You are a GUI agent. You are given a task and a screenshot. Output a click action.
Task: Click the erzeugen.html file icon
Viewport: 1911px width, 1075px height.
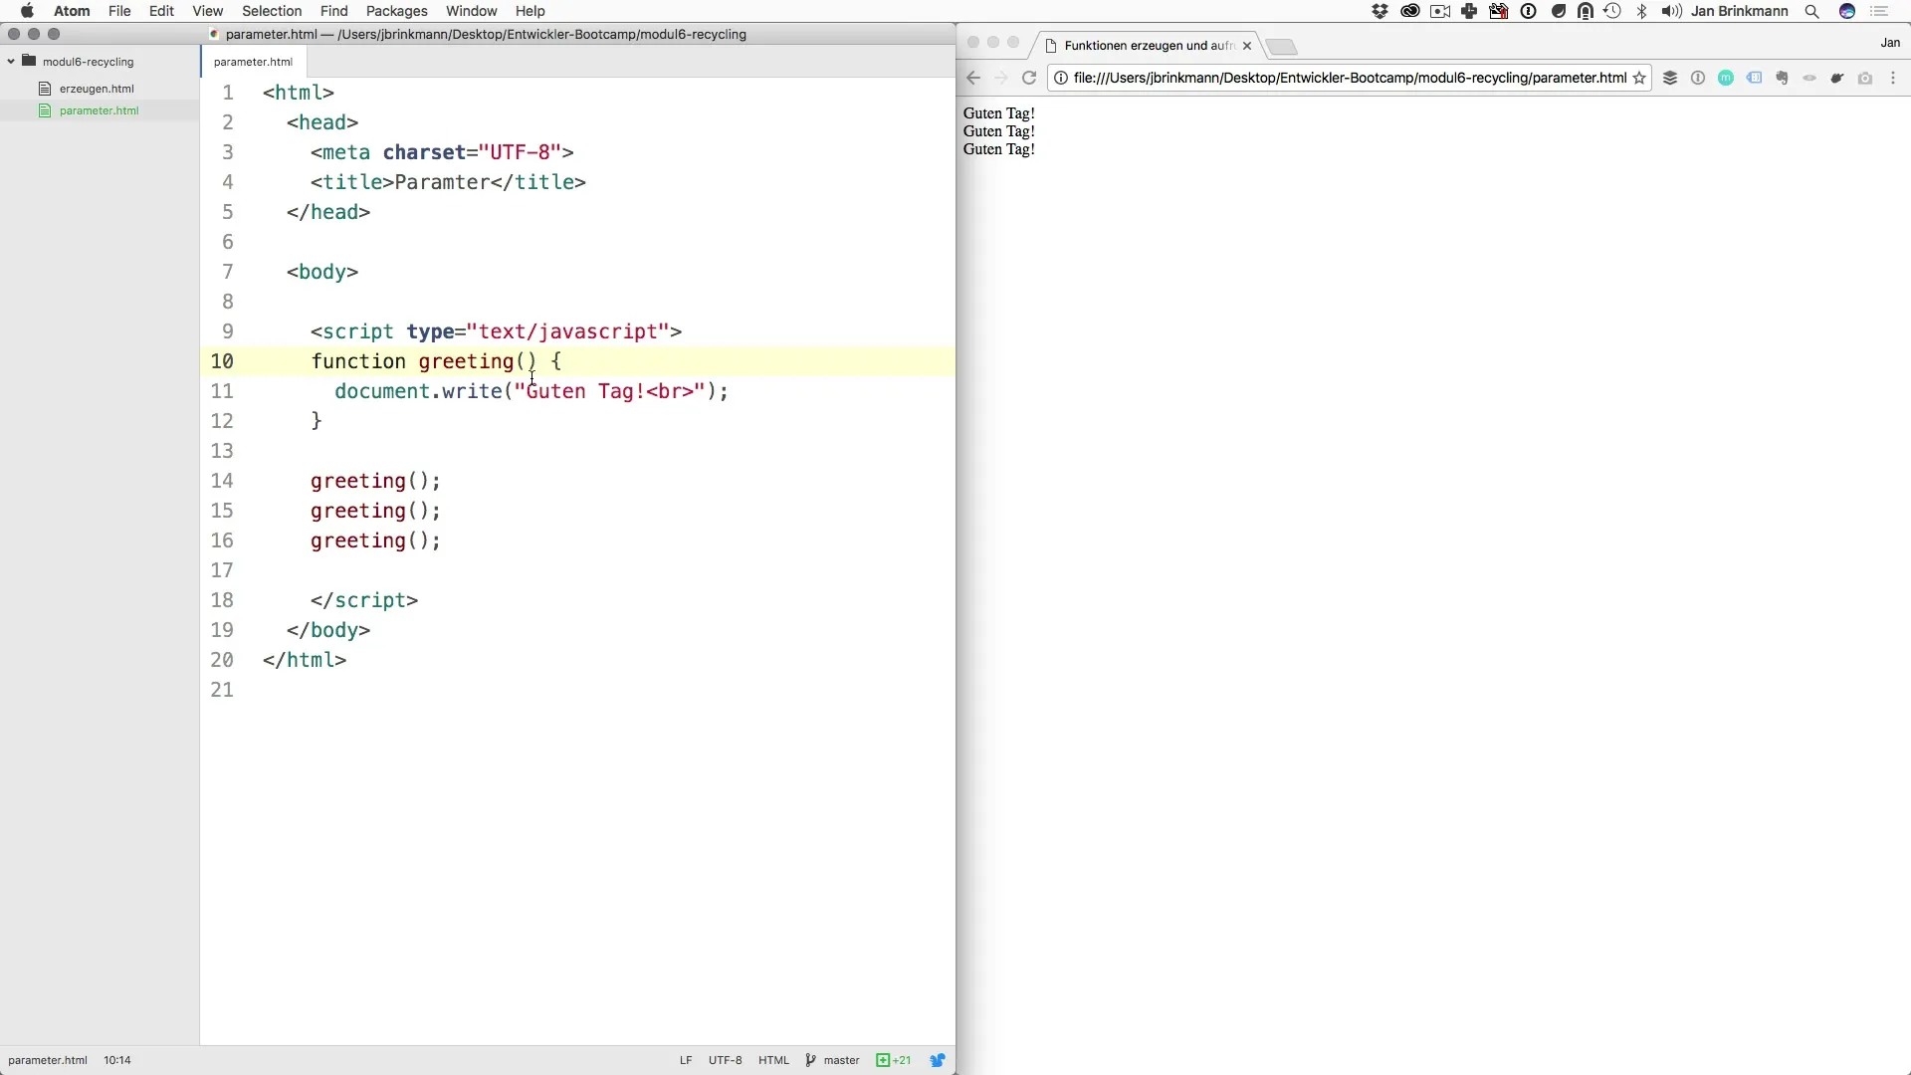pyautogui.click(x=45, y=89)
